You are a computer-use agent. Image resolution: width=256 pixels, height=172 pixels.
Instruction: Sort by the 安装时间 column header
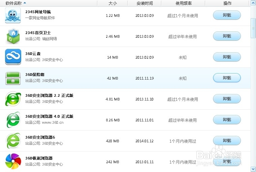[x=145, y=3]
